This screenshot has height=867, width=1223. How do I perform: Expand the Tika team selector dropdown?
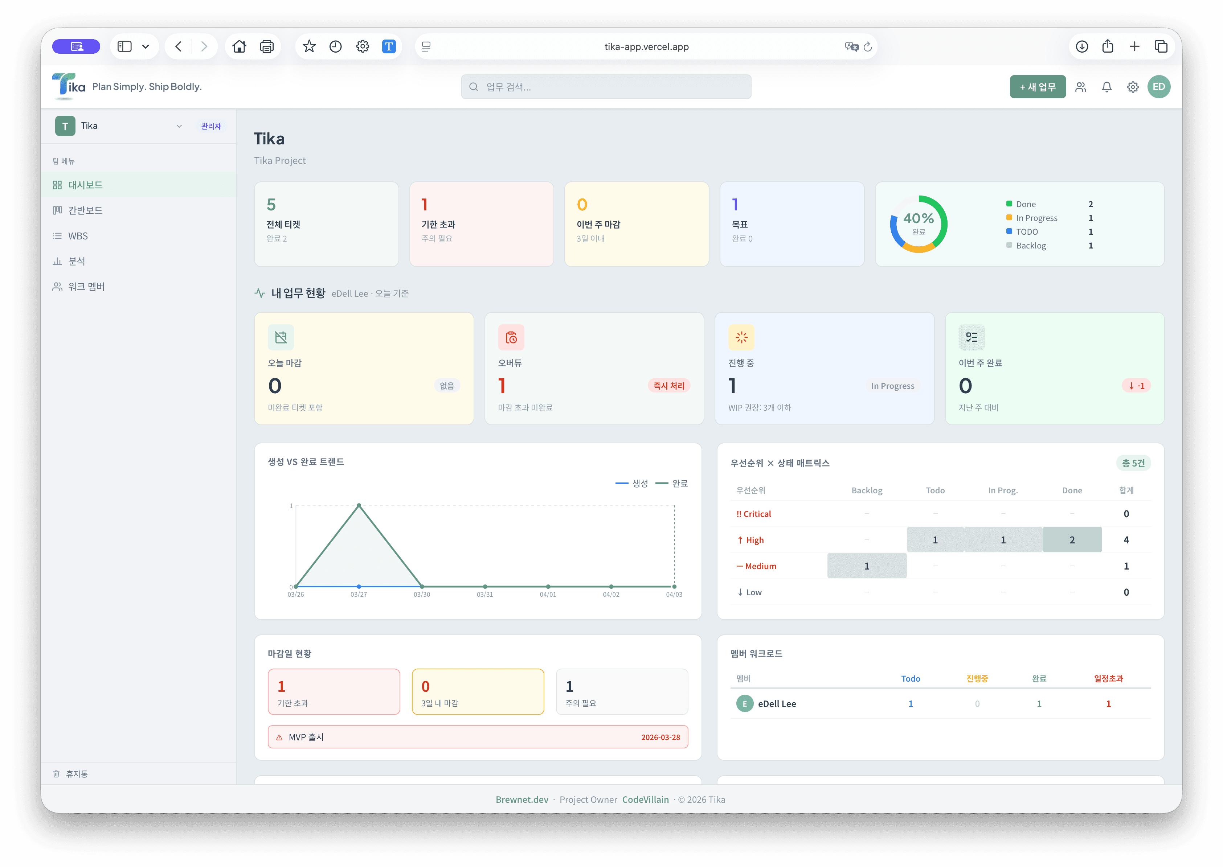(x=179, y=126)
